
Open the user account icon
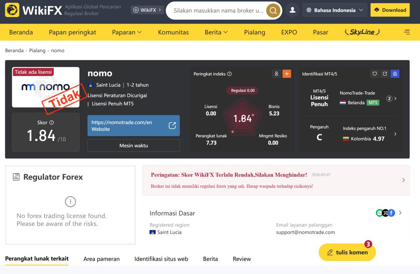[292, 10]
